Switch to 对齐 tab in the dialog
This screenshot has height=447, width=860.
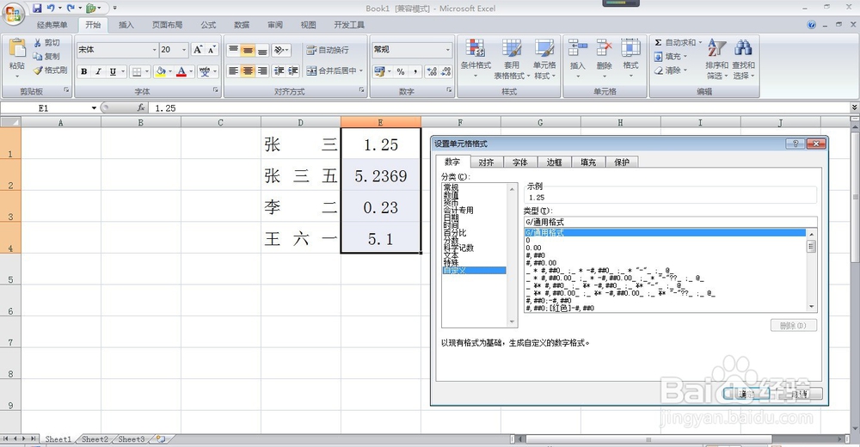(x=486, y=162)
